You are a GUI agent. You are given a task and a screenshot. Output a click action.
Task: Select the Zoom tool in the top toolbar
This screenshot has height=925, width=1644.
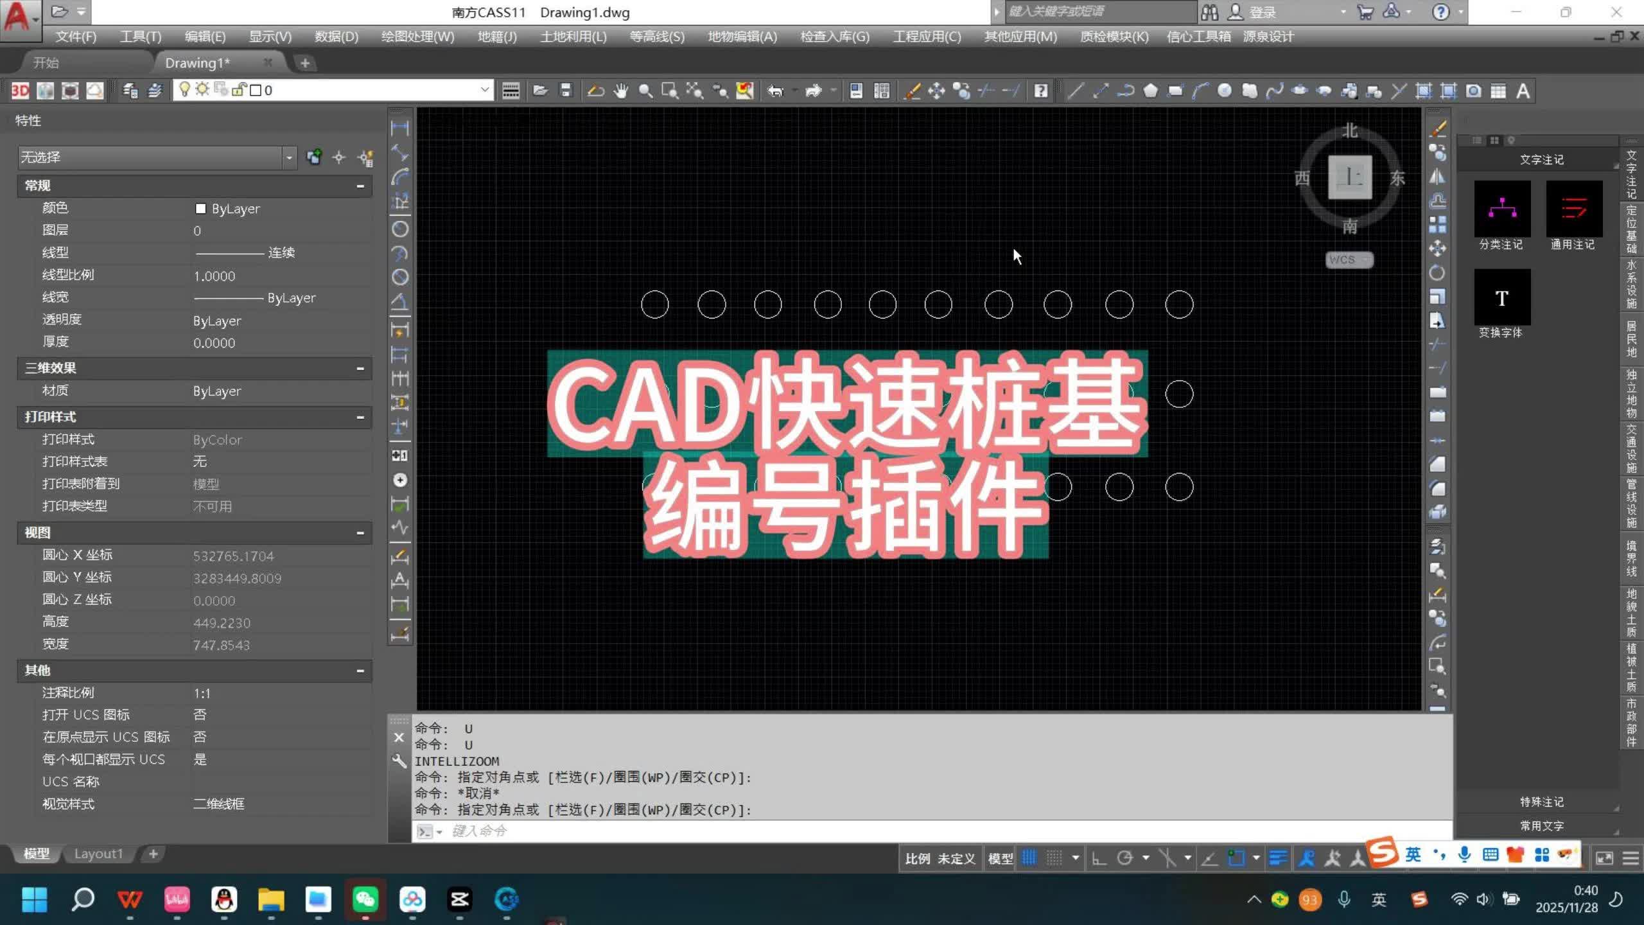pyautogui.click(x=645, y=91)
